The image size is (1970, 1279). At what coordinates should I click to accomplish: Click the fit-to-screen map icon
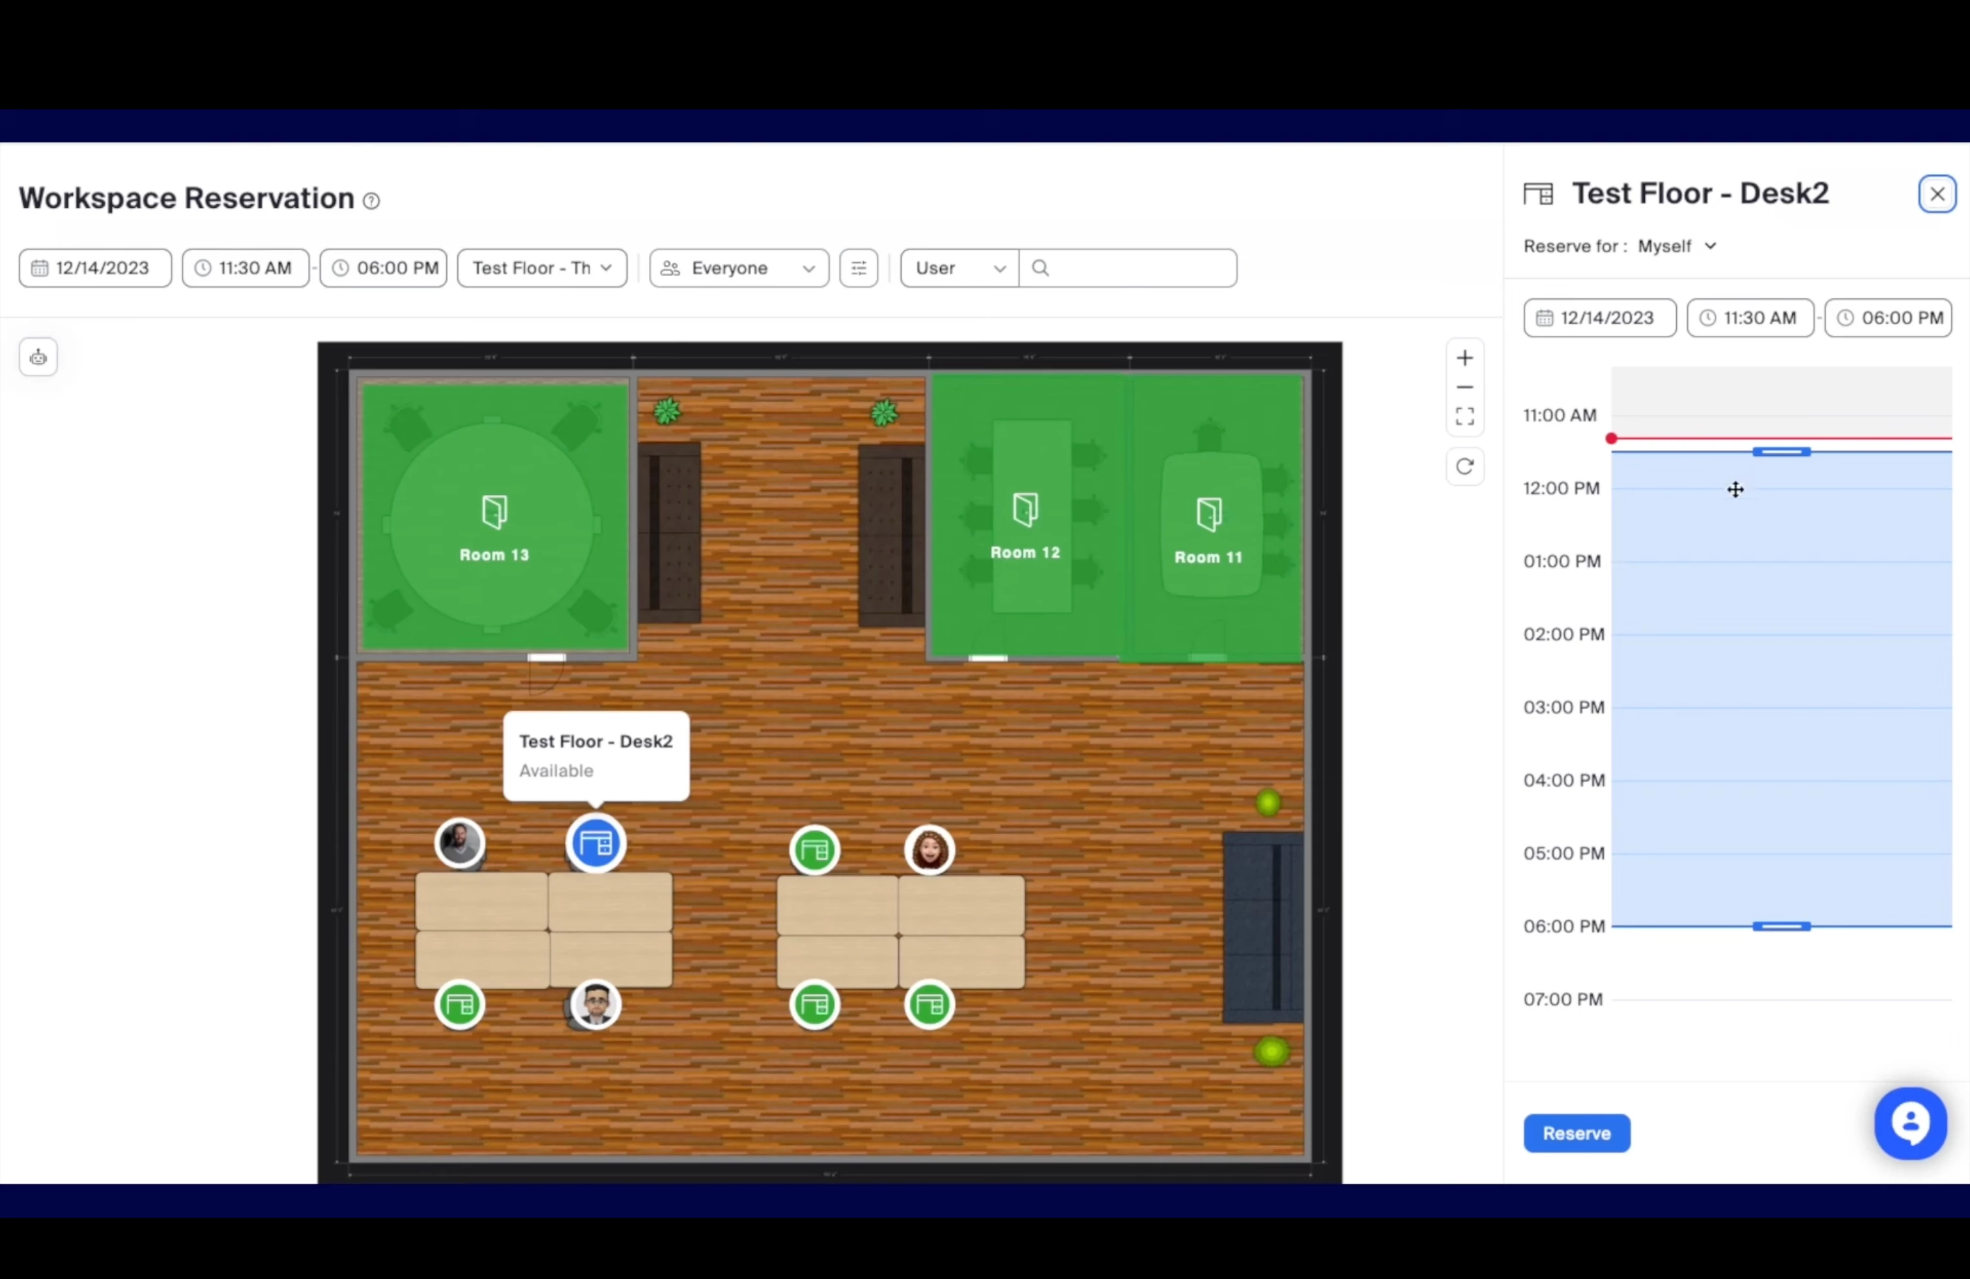tap(1464, 416)
